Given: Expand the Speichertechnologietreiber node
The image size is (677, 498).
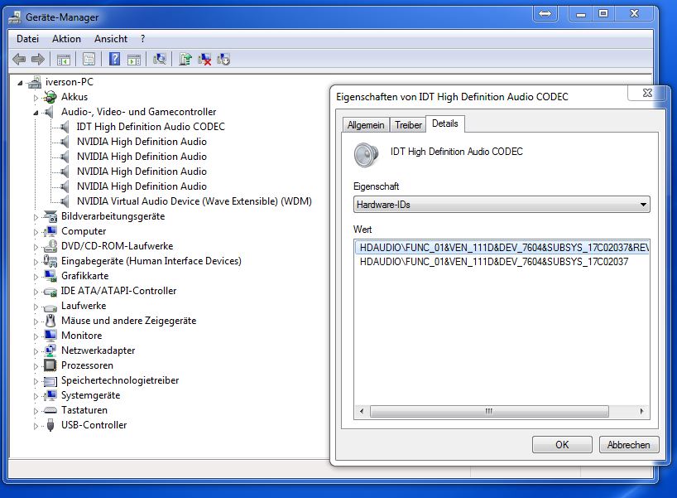Looking at the screenshot, I should point(36,381).
